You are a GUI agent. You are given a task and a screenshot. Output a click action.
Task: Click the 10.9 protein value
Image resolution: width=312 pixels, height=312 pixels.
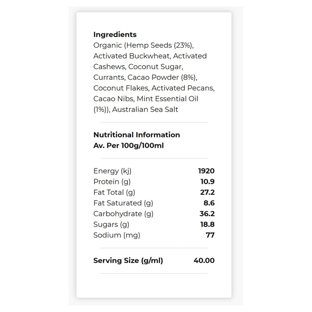pyautogui.click(x=207, y=182)
